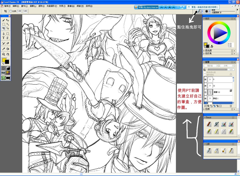Toggle visibility of layer 11

point(205,86)
